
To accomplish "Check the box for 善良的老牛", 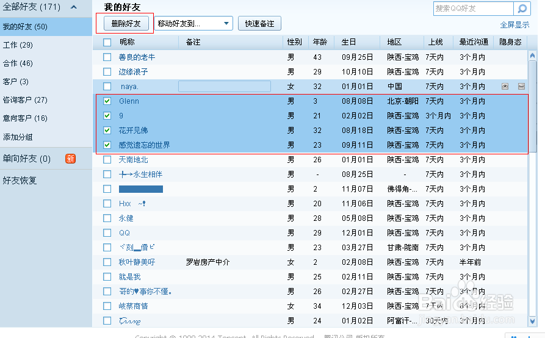I will 107,57.
